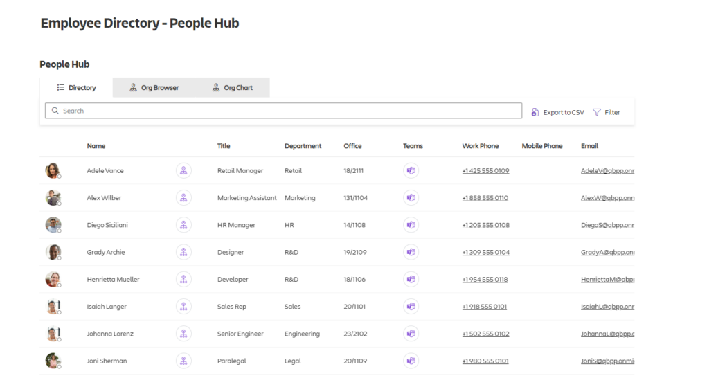Switch to the Org Chart tab

pyautogui.click(x=233, y=87)
